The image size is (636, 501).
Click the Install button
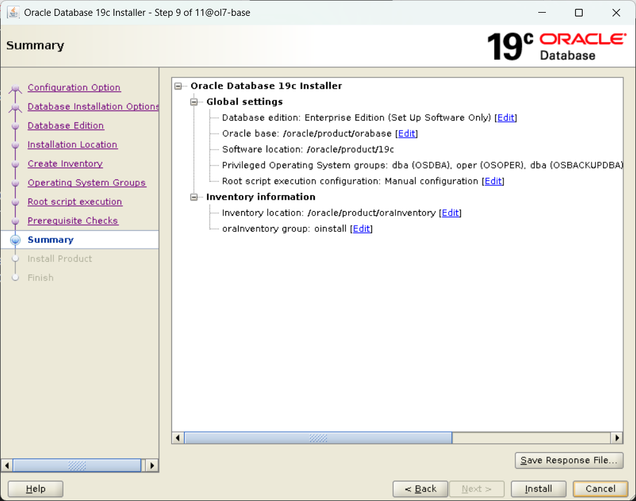coord(538,489)
